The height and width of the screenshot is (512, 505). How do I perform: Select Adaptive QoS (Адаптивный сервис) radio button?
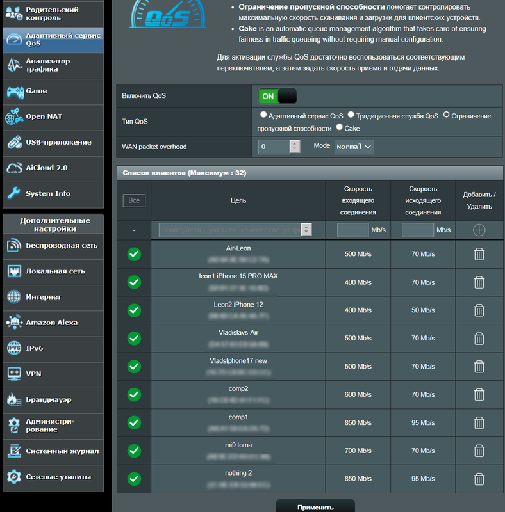point(263,115)
